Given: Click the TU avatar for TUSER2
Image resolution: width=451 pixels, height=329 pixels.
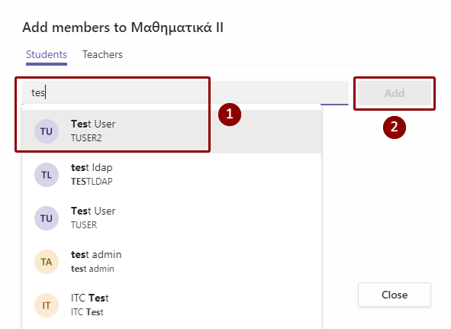Looking at the screenshot, I should 47,131.
